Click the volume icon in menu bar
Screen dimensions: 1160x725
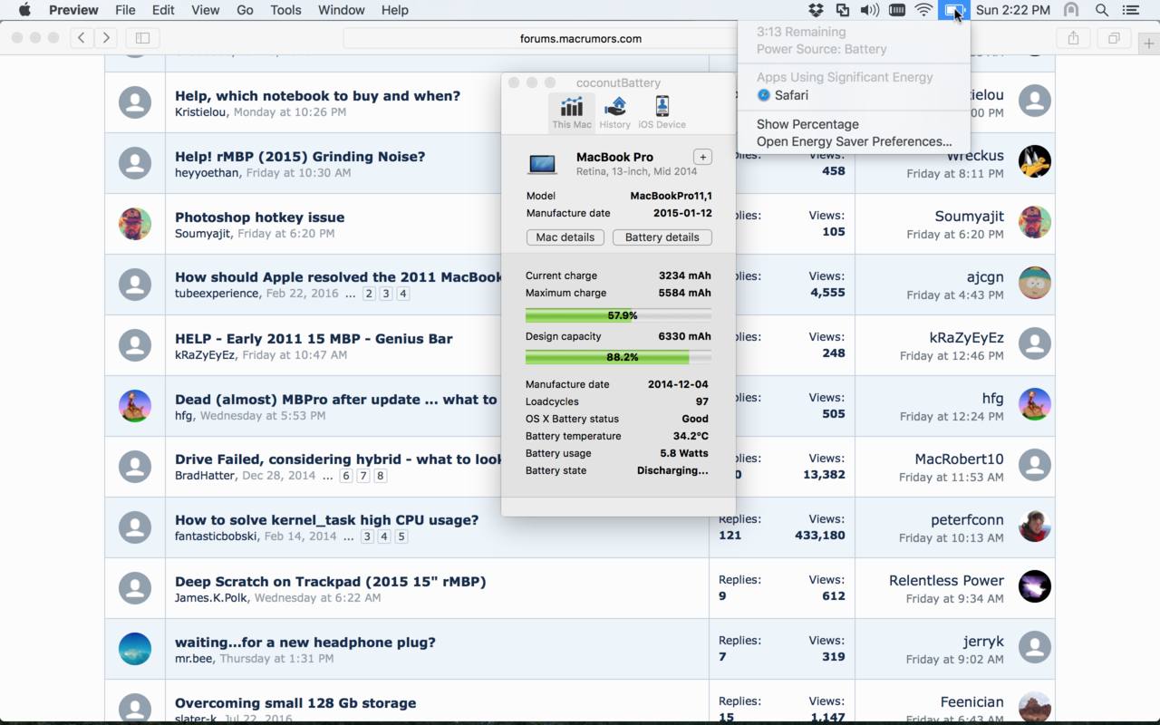pyautogui.click(x=870, y=10)
